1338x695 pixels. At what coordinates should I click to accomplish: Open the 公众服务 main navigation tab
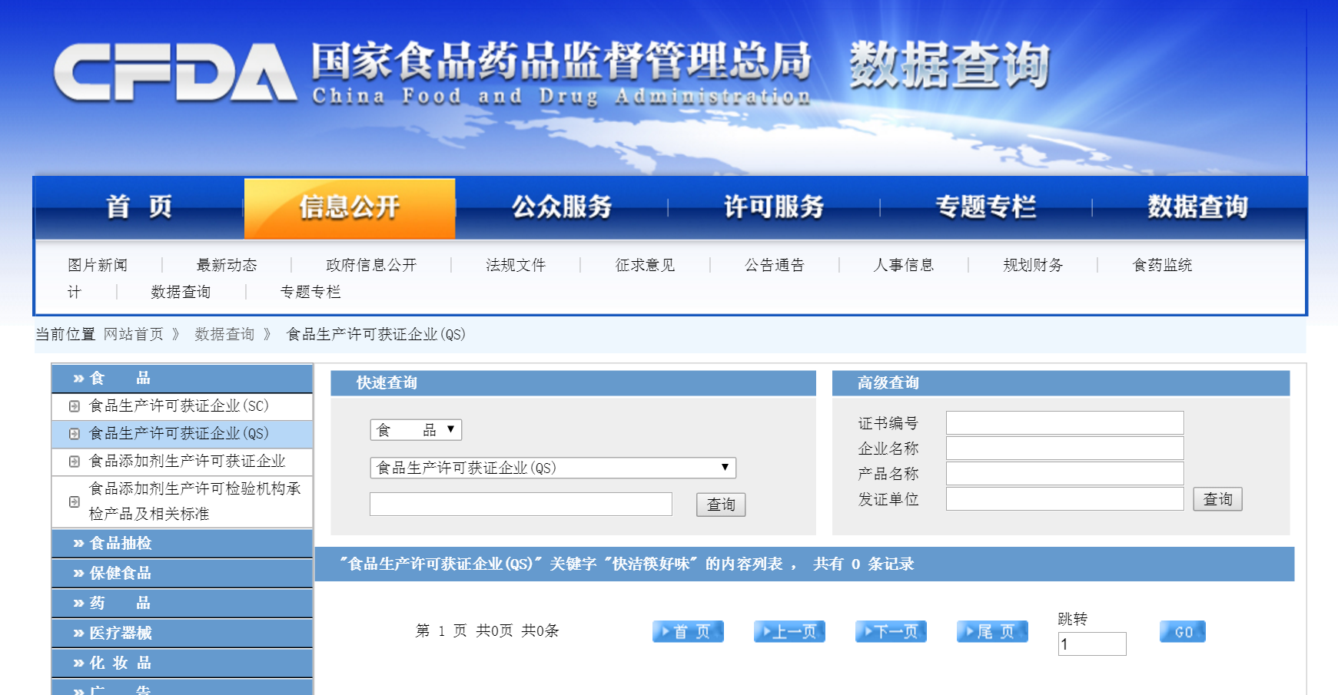(562, 207)
